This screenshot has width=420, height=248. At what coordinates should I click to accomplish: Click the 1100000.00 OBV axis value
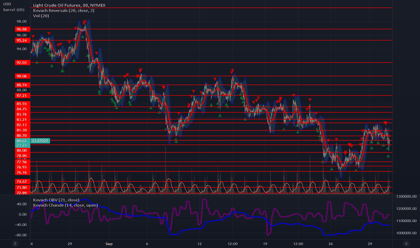[x=406, y=220]
